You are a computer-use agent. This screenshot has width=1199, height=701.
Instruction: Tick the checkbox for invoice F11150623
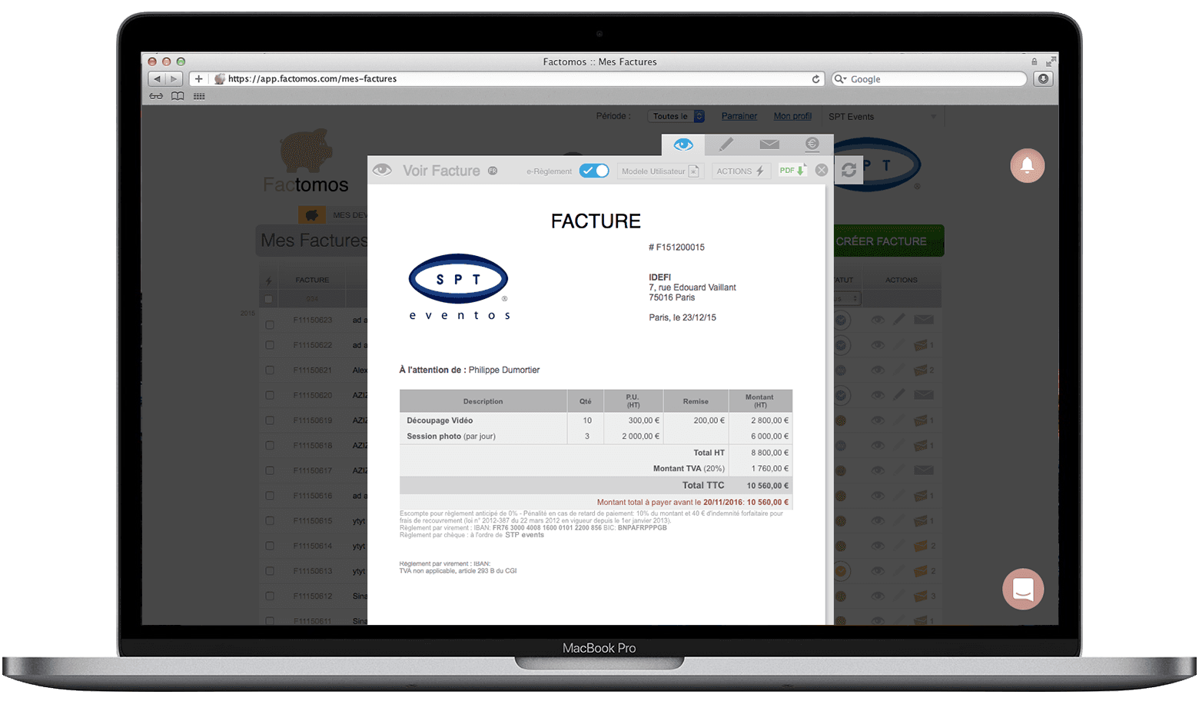click(x=269, y=324)
